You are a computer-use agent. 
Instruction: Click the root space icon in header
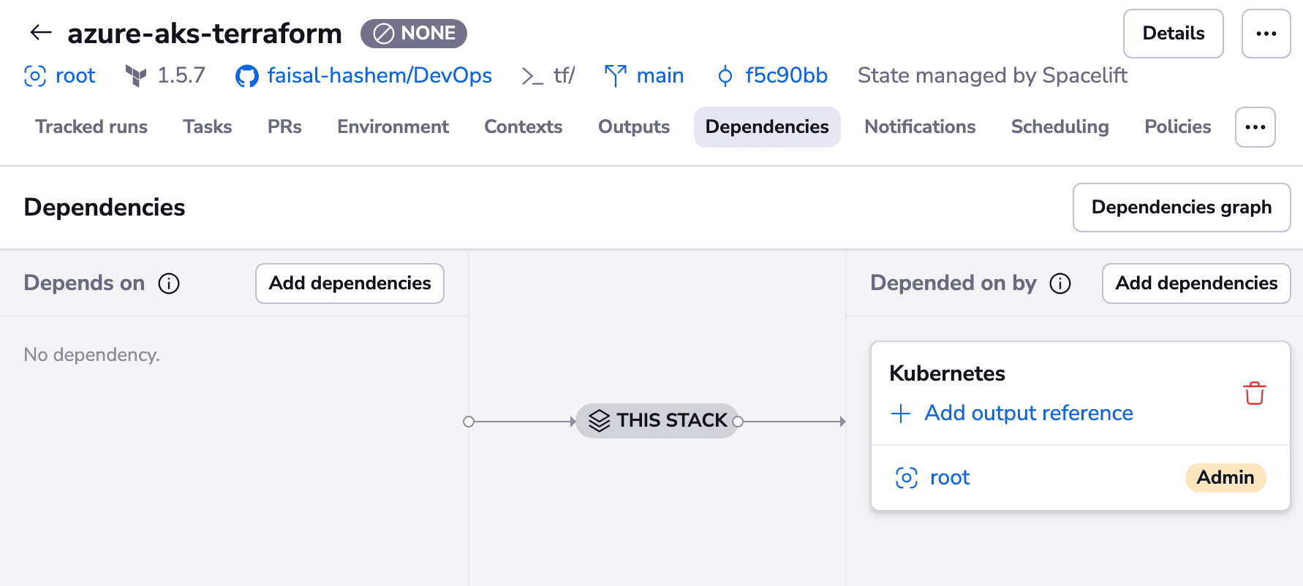click(x=35, y=76)
